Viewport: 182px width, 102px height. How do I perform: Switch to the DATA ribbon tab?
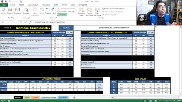tap(56, 5)
